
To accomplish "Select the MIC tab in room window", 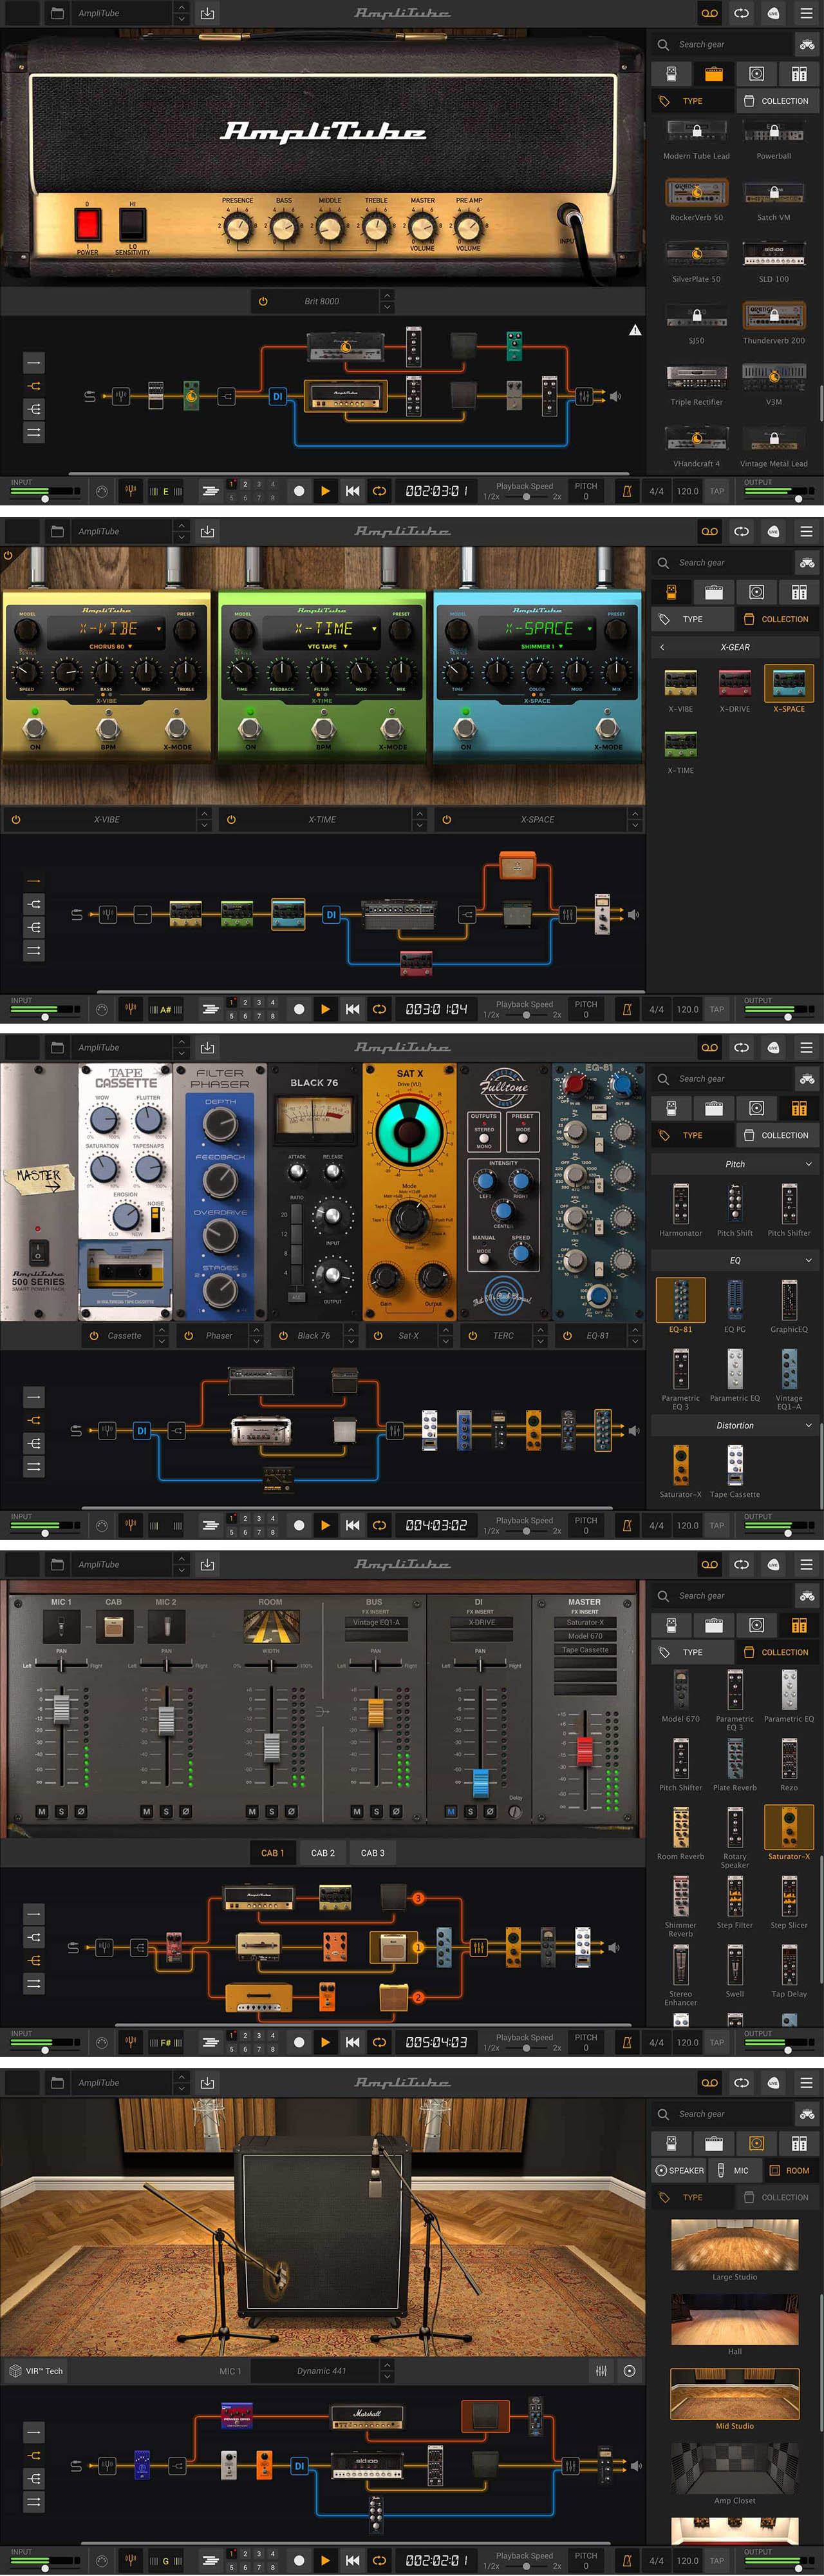I will click(x=734, y=2170).
